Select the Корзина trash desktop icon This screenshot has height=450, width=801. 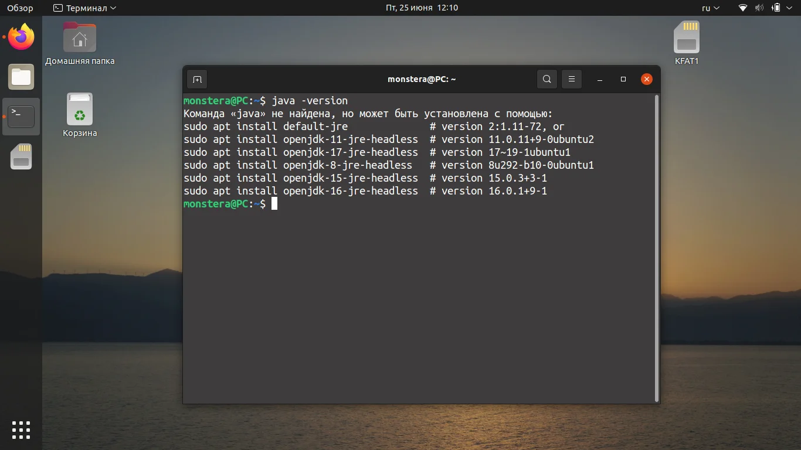coord(80,115)
